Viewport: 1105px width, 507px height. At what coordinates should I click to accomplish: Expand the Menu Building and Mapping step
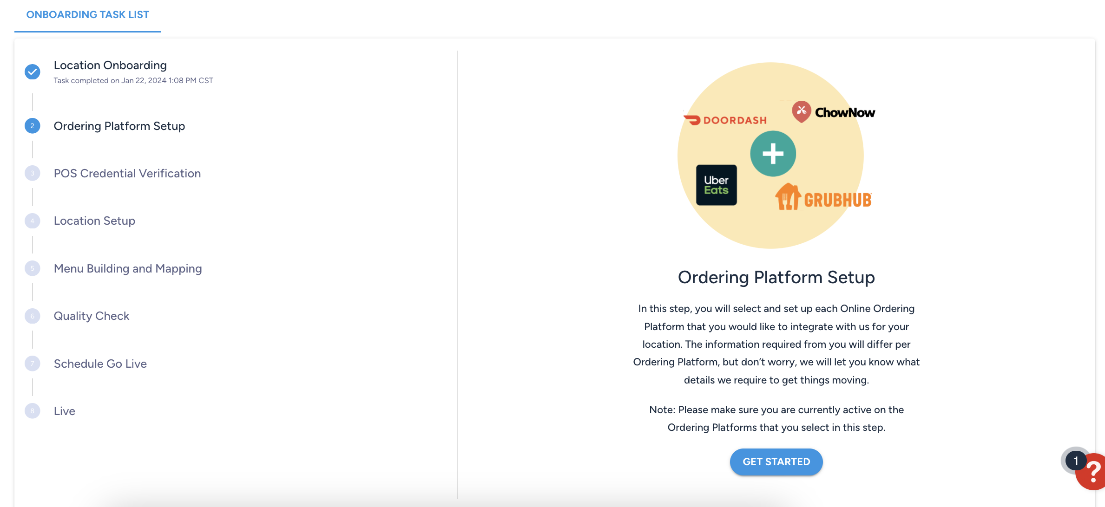[x=127, y=268]
